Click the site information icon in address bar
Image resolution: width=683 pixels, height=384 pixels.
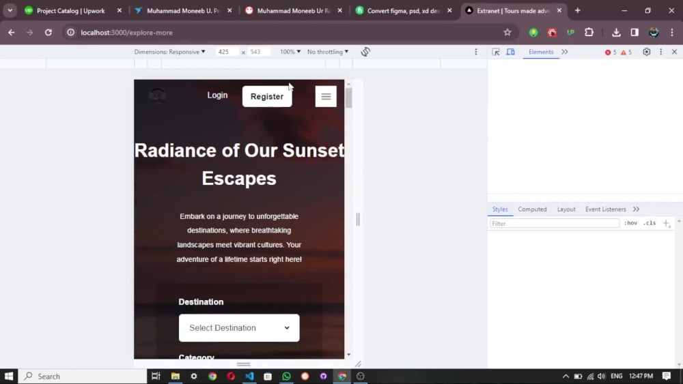(70, 32)
